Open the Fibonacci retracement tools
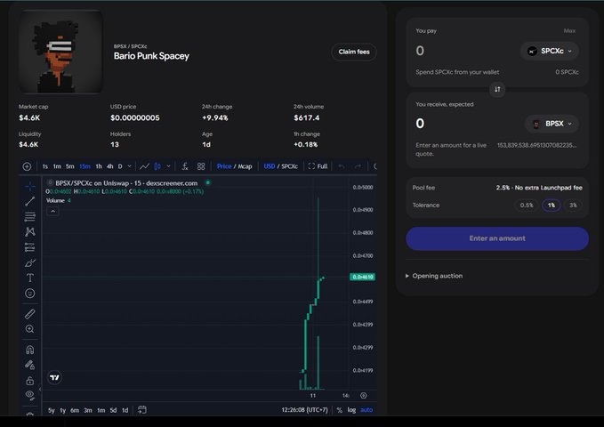Viewport: 604px width, 427px height. [x=29, y=216]
